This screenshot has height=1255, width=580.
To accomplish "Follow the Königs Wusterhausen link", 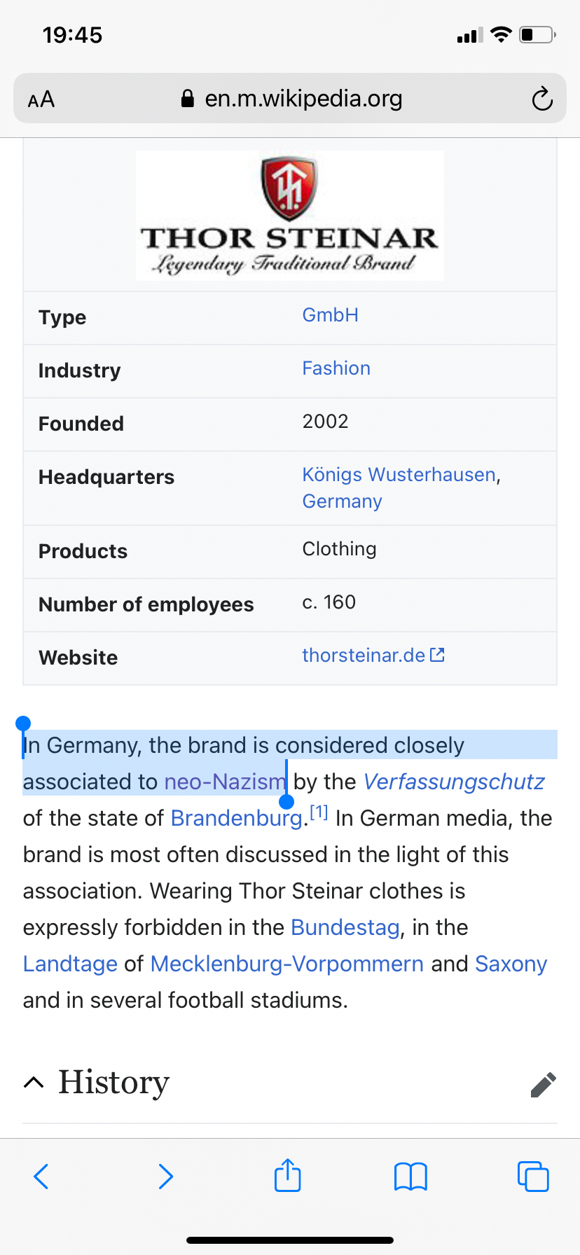I will tap(399, 475).
